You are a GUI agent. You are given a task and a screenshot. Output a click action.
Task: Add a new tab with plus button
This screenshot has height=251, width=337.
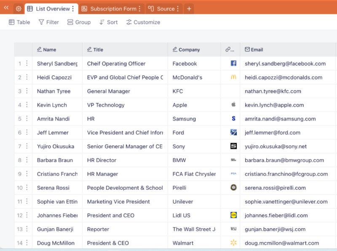tap(189, 9)
